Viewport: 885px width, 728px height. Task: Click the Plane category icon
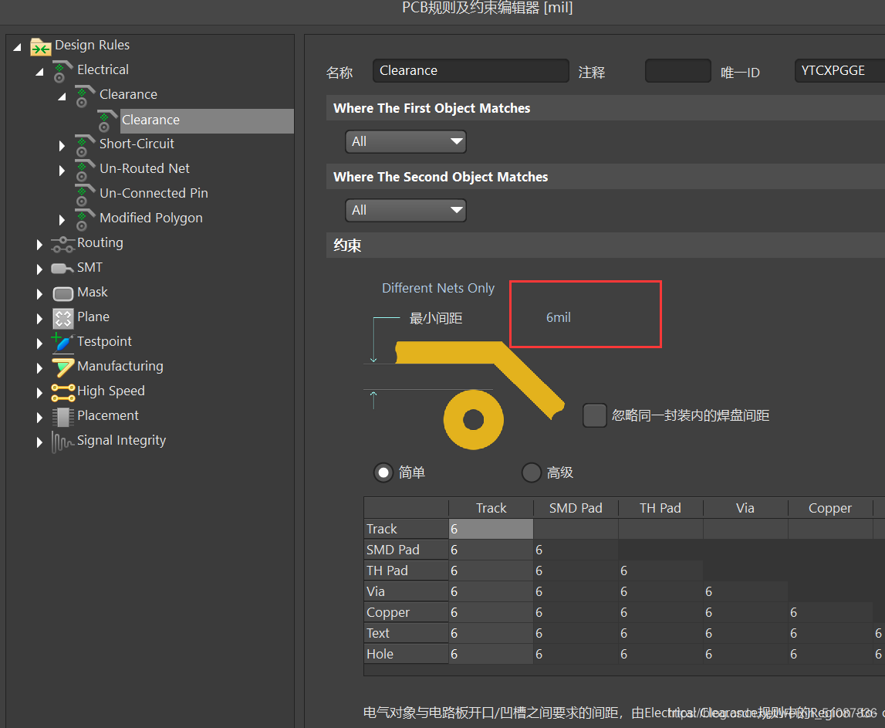coord(62,318)
